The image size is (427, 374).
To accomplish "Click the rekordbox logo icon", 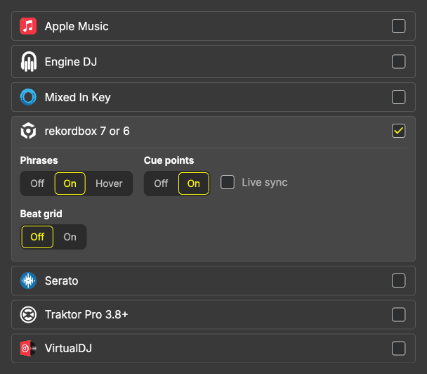I will pos(28,131).
